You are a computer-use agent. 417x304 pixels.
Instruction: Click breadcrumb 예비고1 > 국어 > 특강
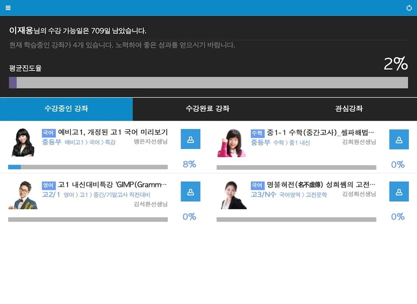click(x=90, y=142)
